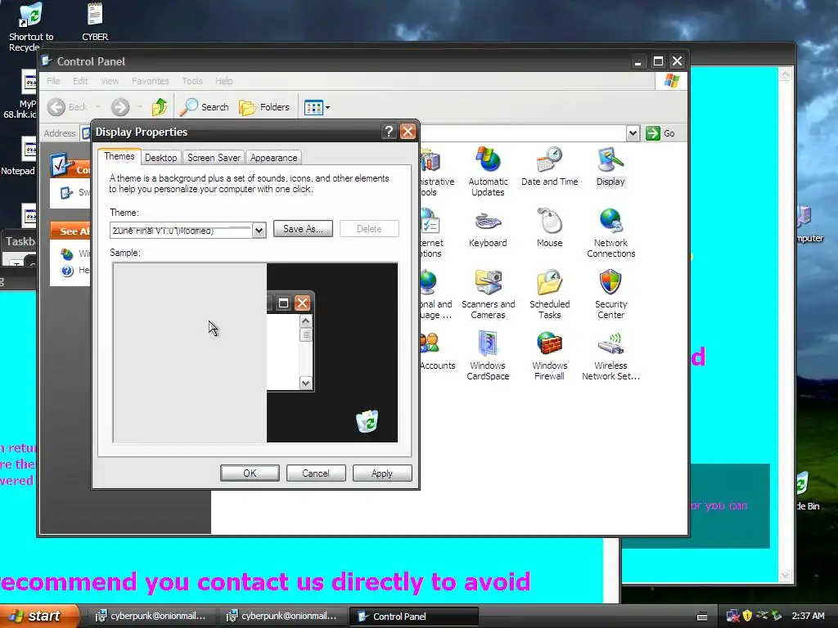Switch to Control Panel taskbar button
This screenshot has height=628, width=838.
click(x=413, y=617)
